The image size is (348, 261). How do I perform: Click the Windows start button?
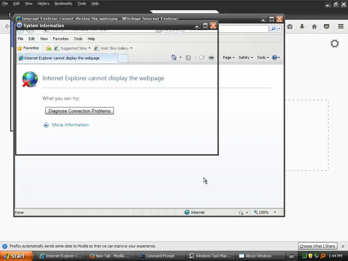point(16,256)
